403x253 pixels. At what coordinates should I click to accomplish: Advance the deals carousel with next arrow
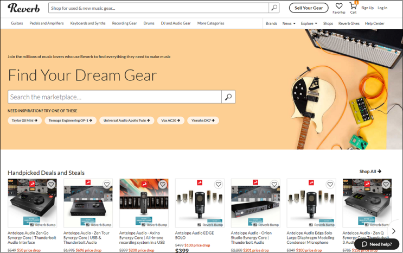393,231
